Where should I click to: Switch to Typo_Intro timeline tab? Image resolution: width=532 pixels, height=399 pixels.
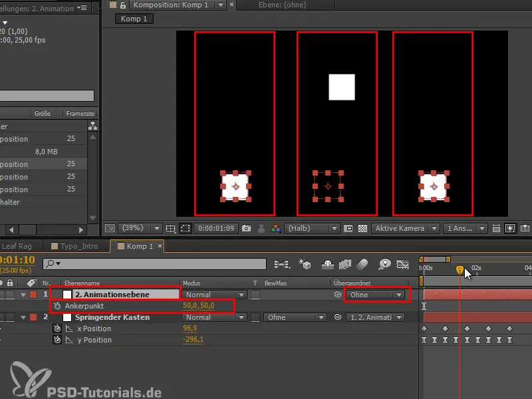pyautogui.click(x=75, y=246)
